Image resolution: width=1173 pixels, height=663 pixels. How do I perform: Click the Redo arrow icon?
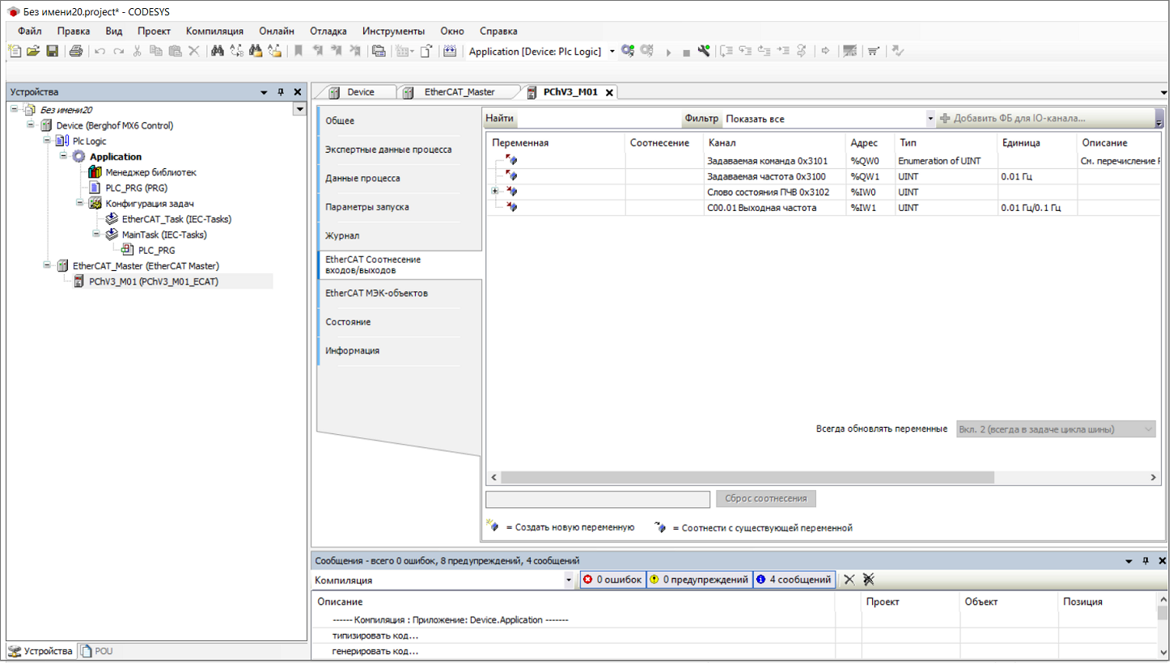point(118,51)
